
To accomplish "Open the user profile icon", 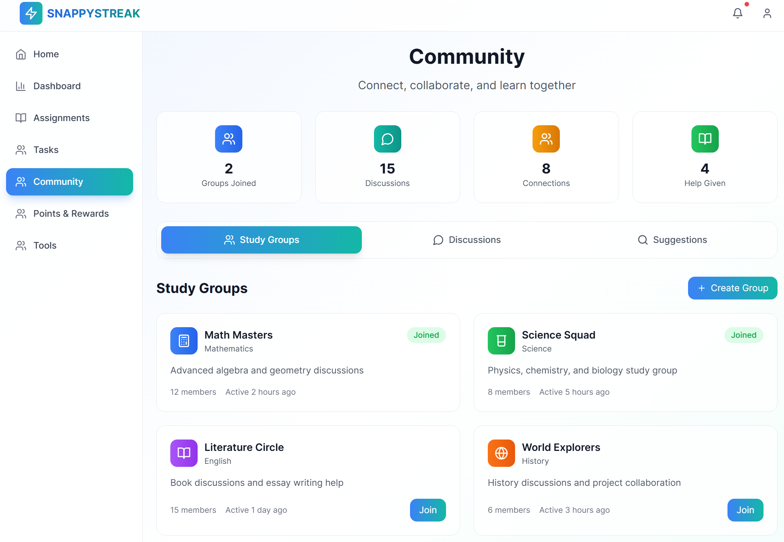I will (x=767, y=14).
